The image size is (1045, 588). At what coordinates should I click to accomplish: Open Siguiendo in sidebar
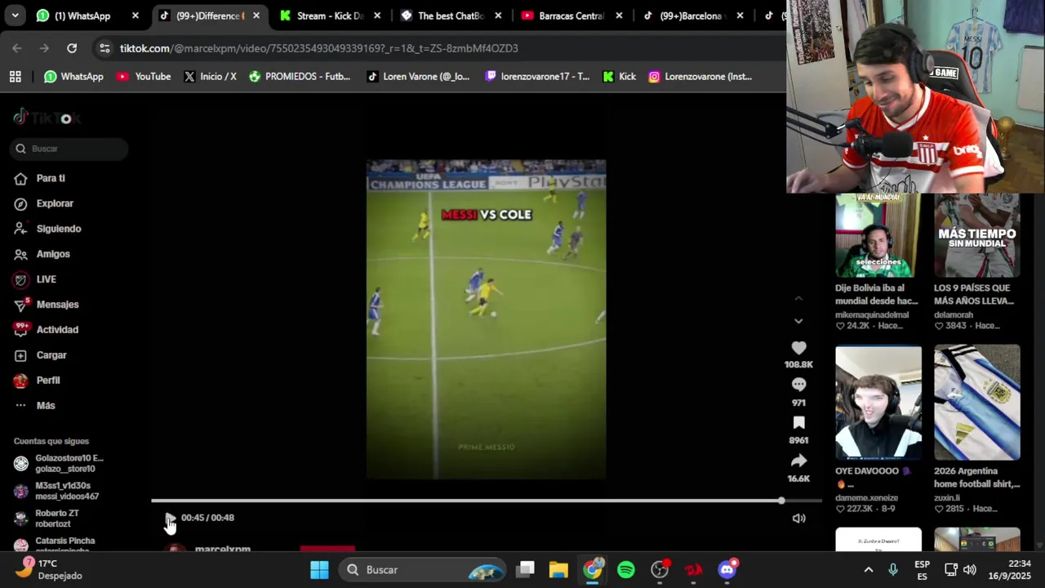click(59, 229)
